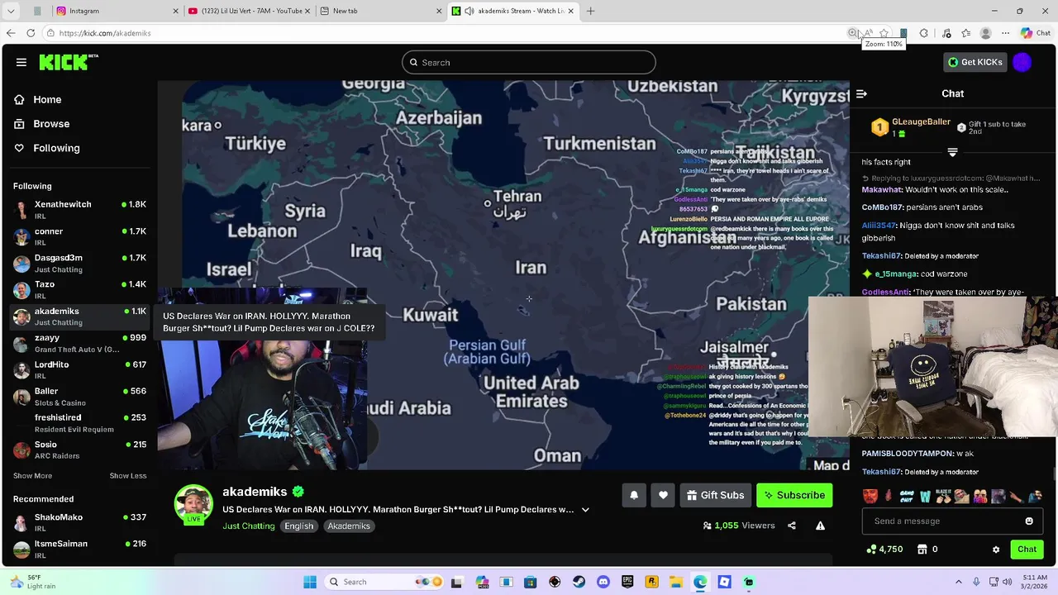This screenshot has height=595, width=1058.
Task: Click the chat scrollbar
Action: tap(1054, 473)
